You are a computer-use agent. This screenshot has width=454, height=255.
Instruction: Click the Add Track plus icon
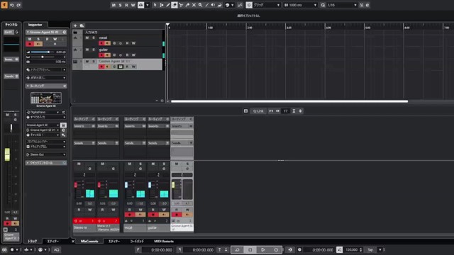coord(75,25)
